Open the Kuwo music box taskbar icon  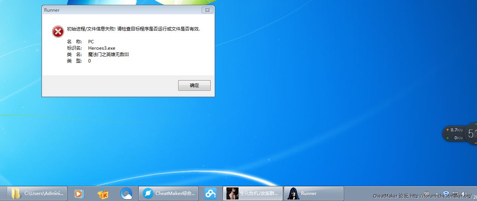[x=102, y=193]
